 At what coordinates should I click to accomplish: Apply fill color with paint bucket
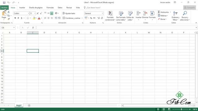click(34, 18)
